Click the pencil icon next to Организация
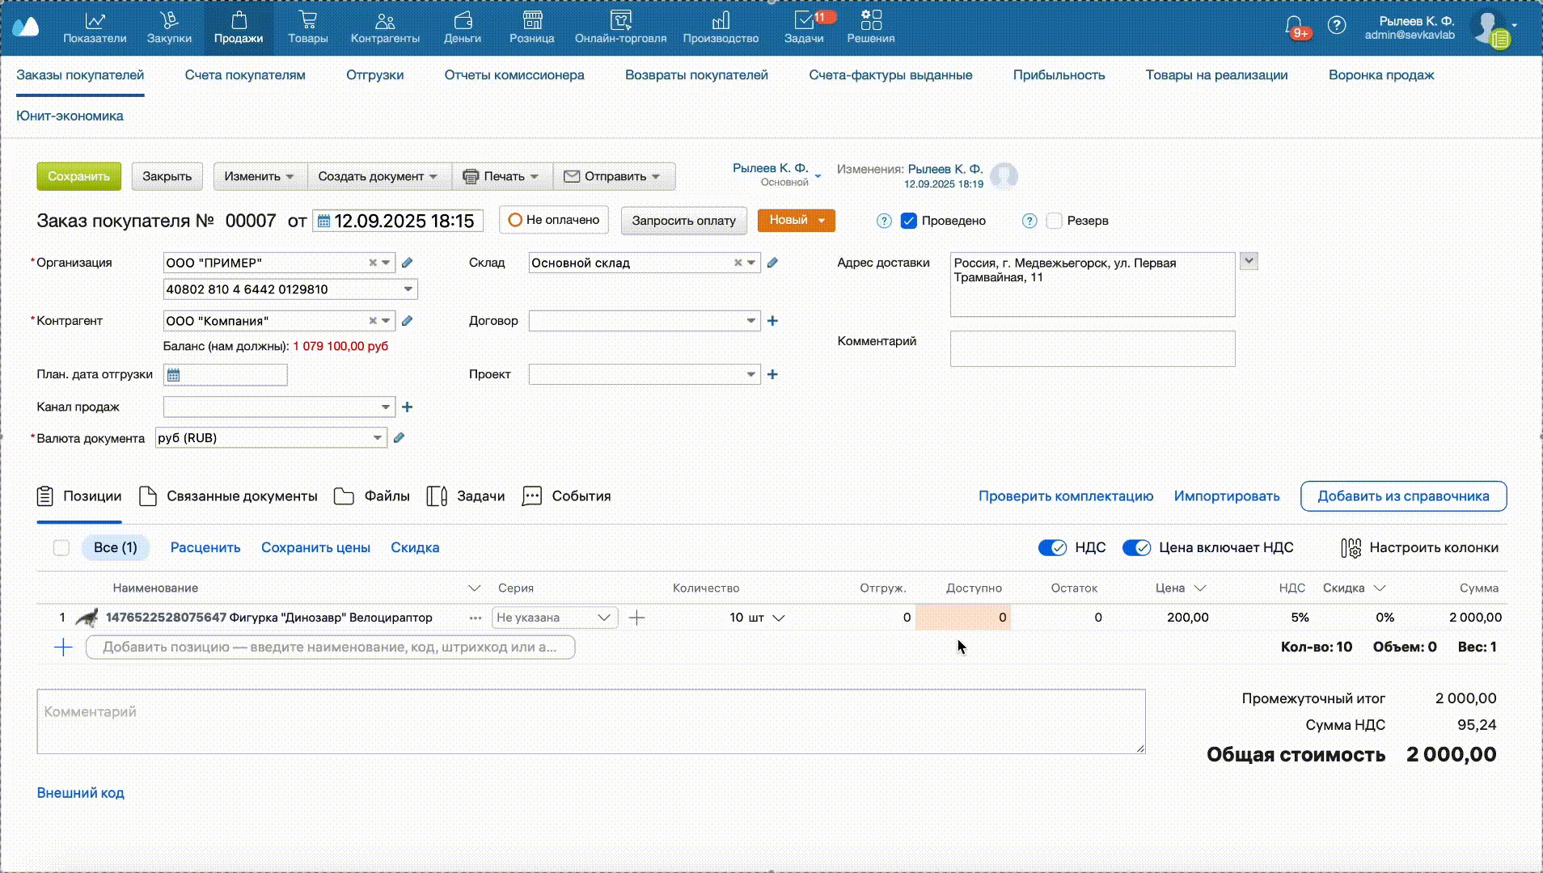1543x873 pixels. click(x=408, y=263)
